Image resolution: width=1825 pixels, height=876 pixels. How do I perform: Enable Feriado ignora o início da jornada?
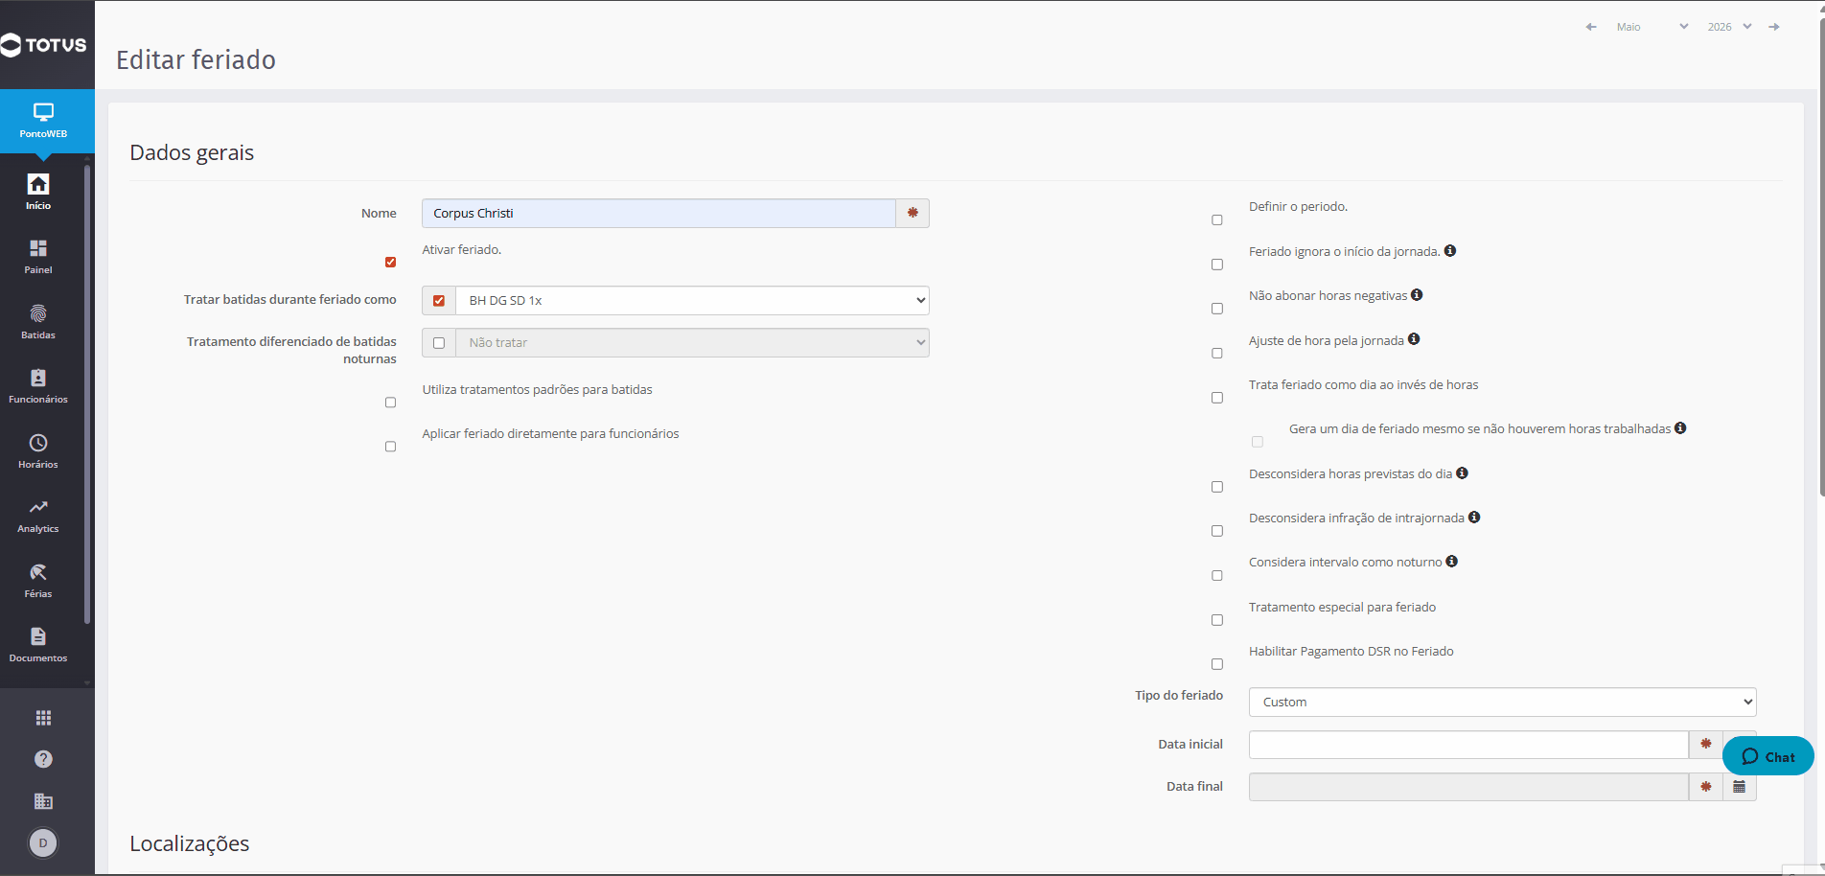point(1217,265)
